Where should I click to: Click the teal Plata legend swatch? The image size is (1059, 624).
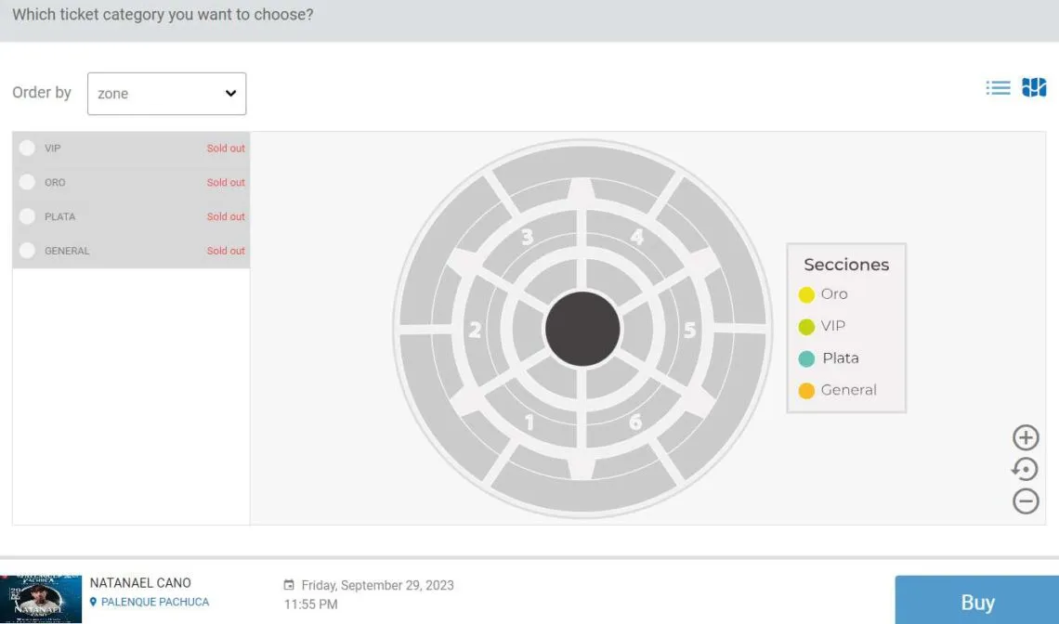click(x=806, y=359)
